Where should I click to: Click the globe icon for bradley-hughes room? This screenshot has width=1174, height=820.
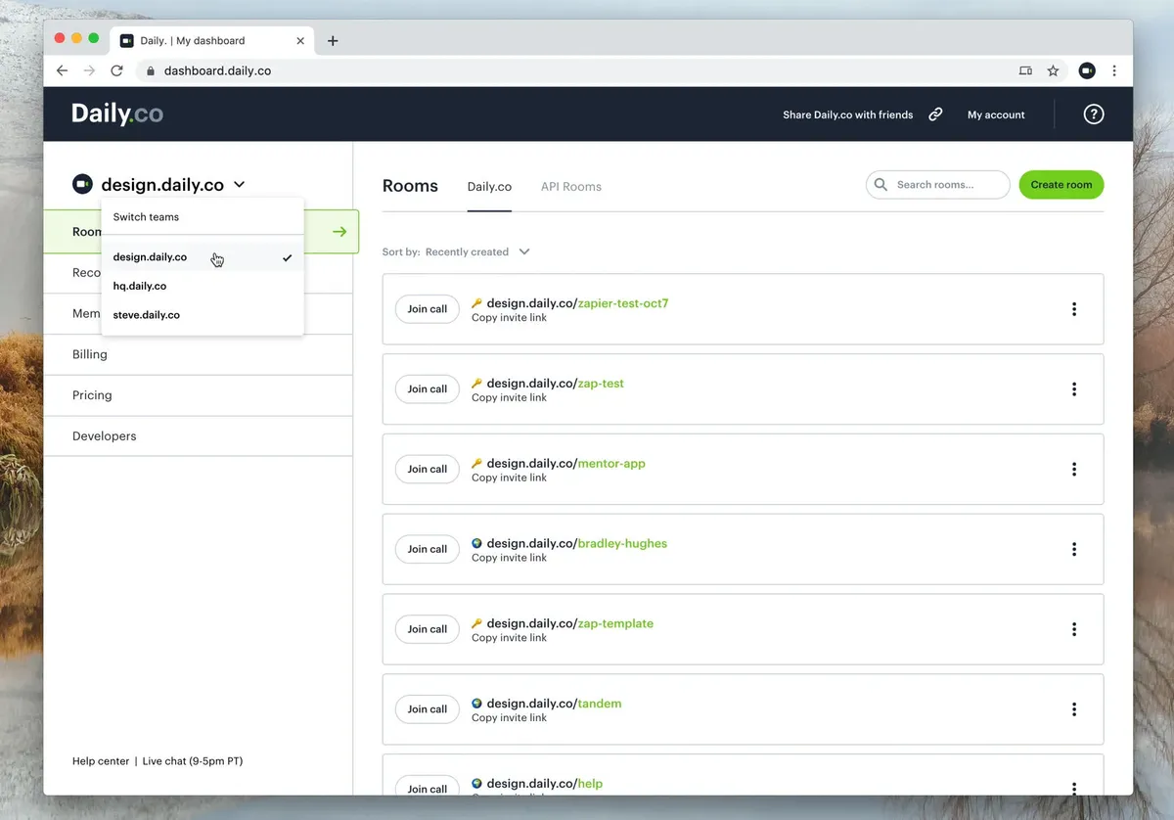pos(477,543)
